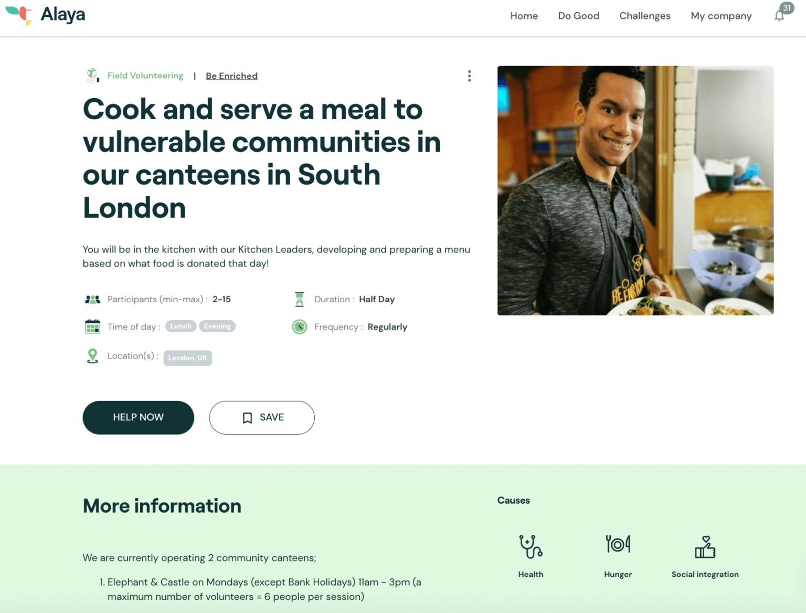The image size is (806, 613).
Task: Click the participants people icon
Action: tap(92, 299)
